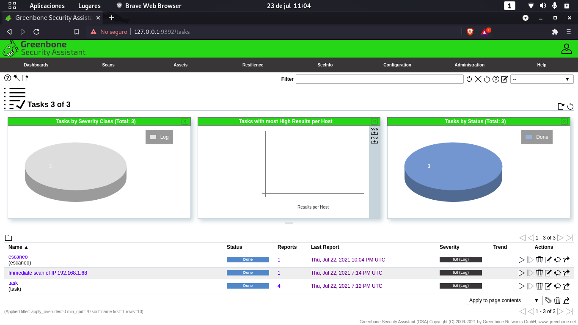Close the Tasks by Severity Class chart
This screenshot has width=578, height=325.
(185, 121)
